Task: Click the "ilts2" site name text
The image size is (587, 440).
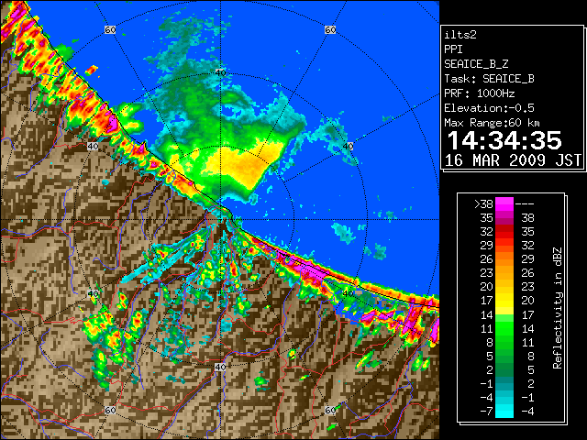Action: (x=460, y=35)
